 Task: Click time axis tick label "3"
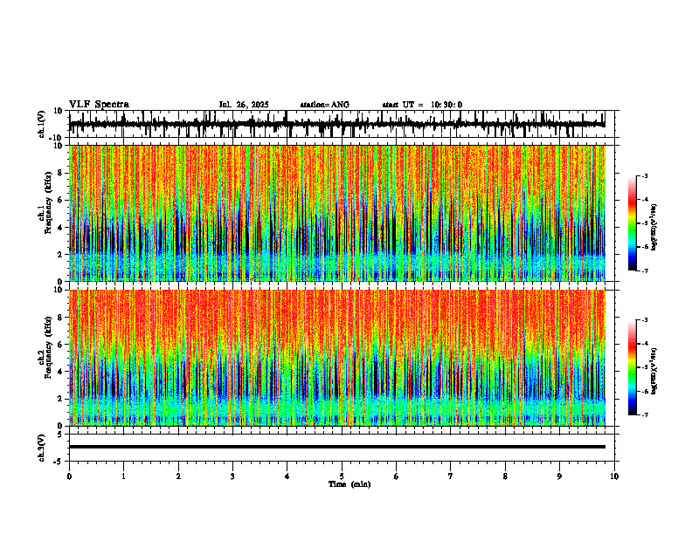tap(232, 476)
